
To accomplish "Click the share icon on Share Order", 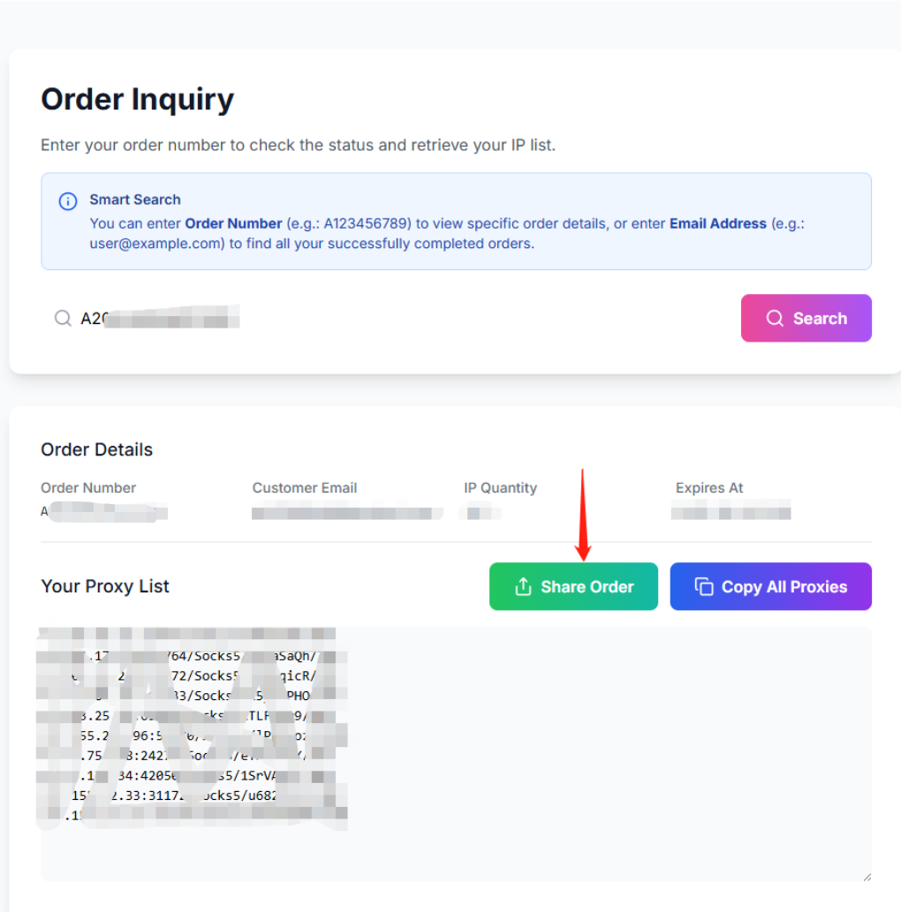I will [x=523, y=587].
